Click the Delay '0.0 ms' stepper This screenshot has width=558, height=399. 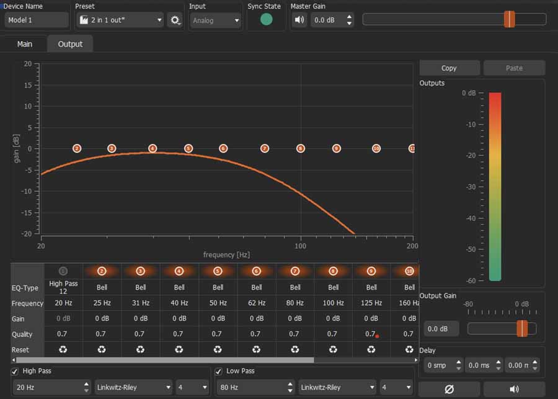click(x=498, y=365)
